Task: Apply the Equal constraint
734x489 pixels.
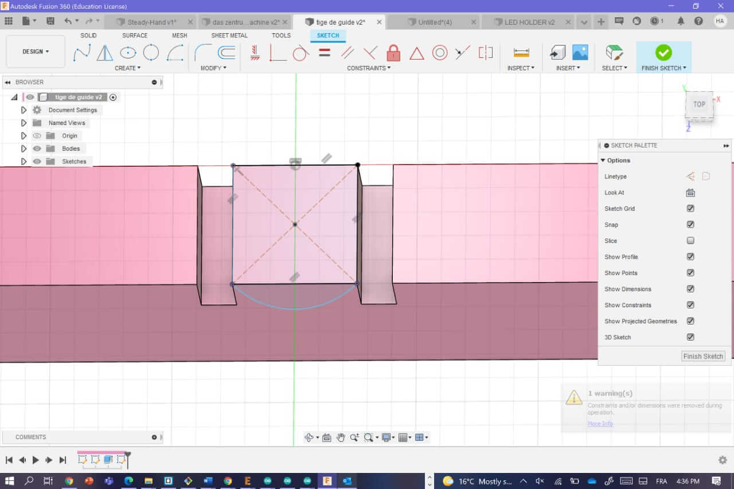Action: pos(324,53)
